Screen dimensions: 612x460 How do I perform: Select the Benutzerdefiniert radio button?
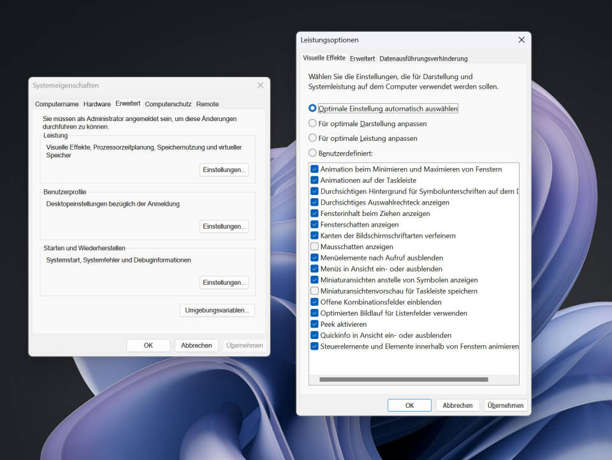point(312,153)
